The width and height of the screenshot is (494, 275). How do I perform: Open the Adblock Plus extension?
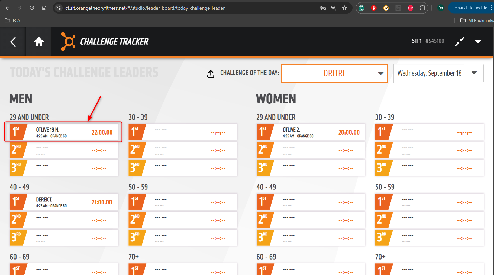[410, 8]
